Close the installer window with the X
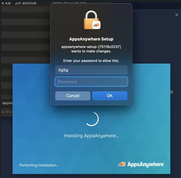The image size is (181, 178). tap(177, 15)
